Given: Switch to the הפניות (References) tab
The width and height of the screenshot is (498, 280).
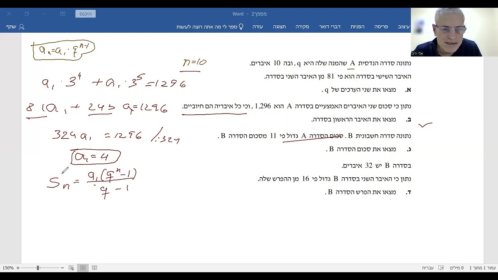Looking at the screenshot, I should point(357,26).
